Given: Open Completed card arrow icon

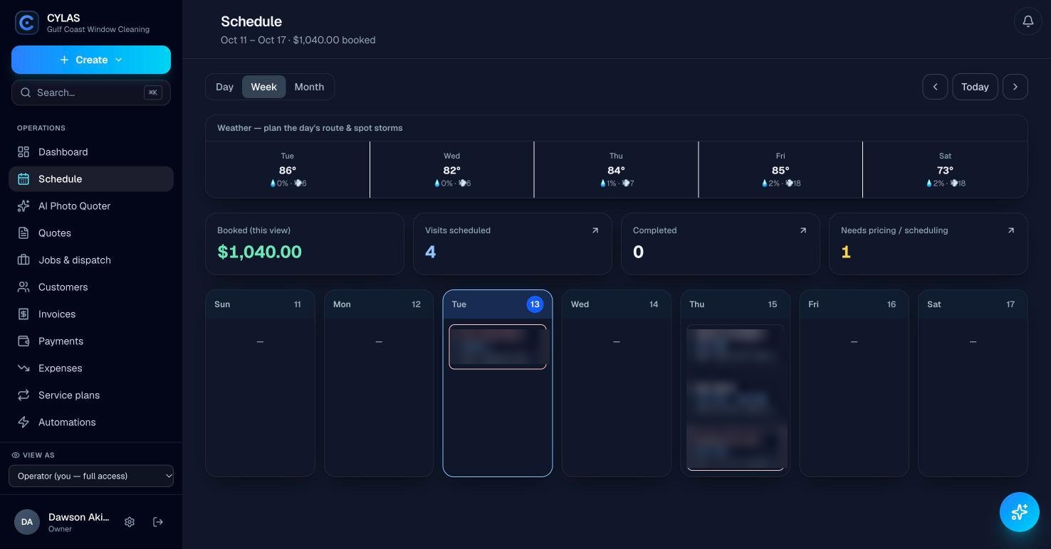Looking at the screenshot, I should (803, 230).
